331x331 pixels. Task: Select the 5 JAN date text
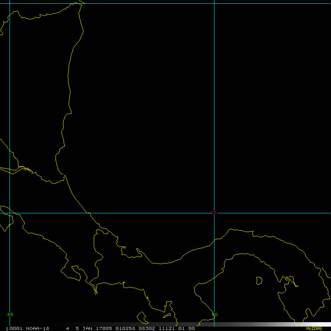pos(83,328)
